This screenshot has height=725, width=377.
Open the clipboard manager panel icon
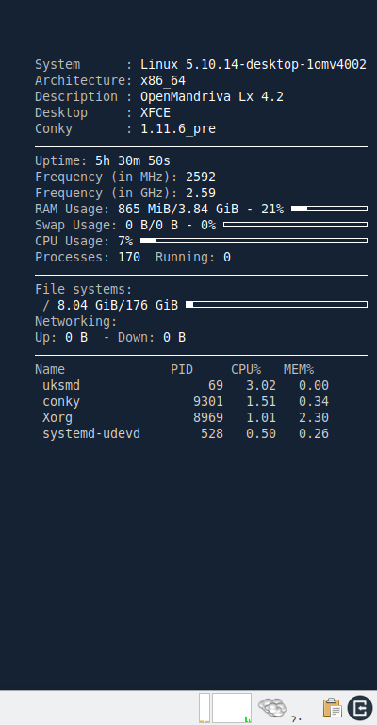(x=333, y=708)
